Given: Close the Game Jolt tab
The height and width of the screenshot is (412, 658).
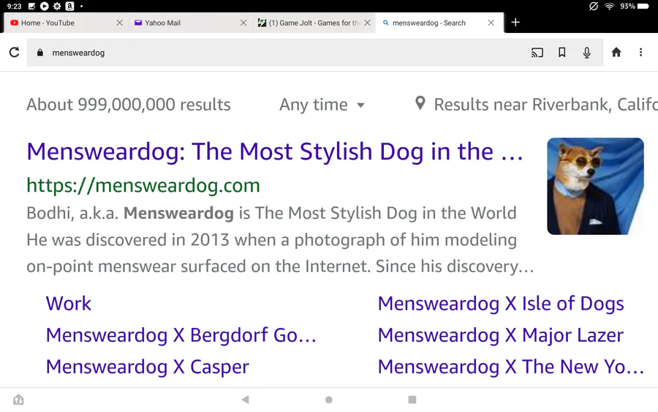Looking at the screenshot, I should [x=368, y=23].
